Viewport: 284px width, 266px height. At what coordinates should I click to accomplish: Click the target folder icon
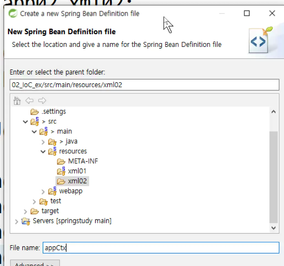34,211
